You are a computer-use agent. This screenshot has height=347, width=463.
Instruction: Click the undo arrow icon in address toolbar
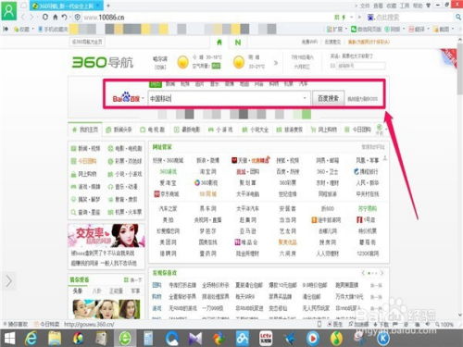coord(64,18)
